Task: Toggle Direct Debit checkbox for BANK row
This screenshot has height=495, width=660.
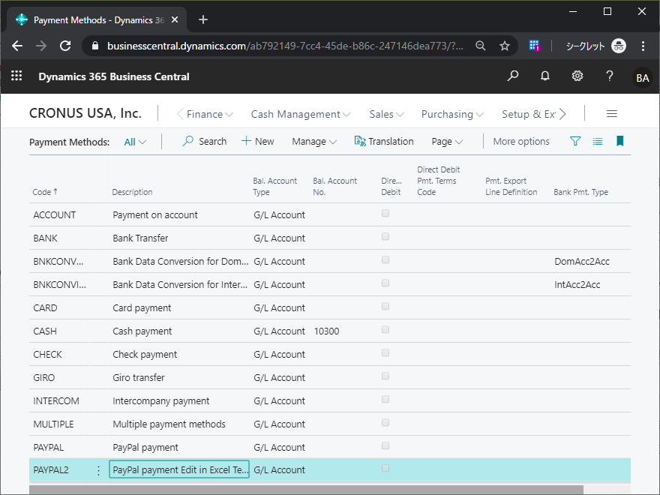Action: (x=385, y=236)
